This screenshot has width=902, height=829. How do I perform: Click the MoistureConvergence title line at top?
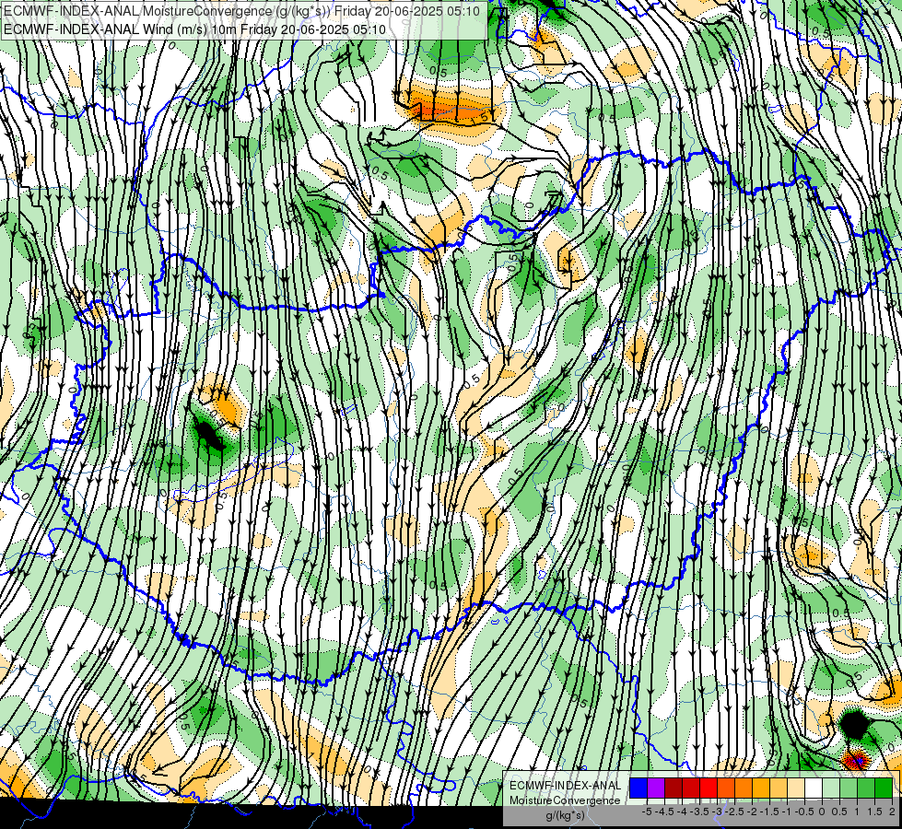(241, 10)
